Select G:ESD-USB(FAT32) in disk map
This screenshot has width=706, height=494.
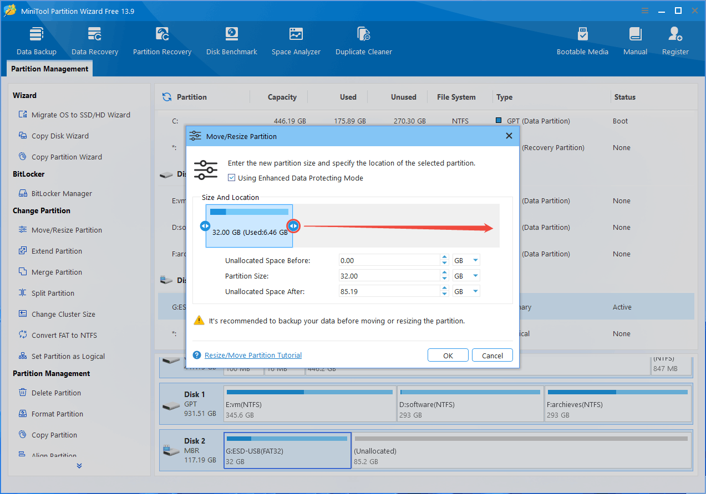point(287,451)
